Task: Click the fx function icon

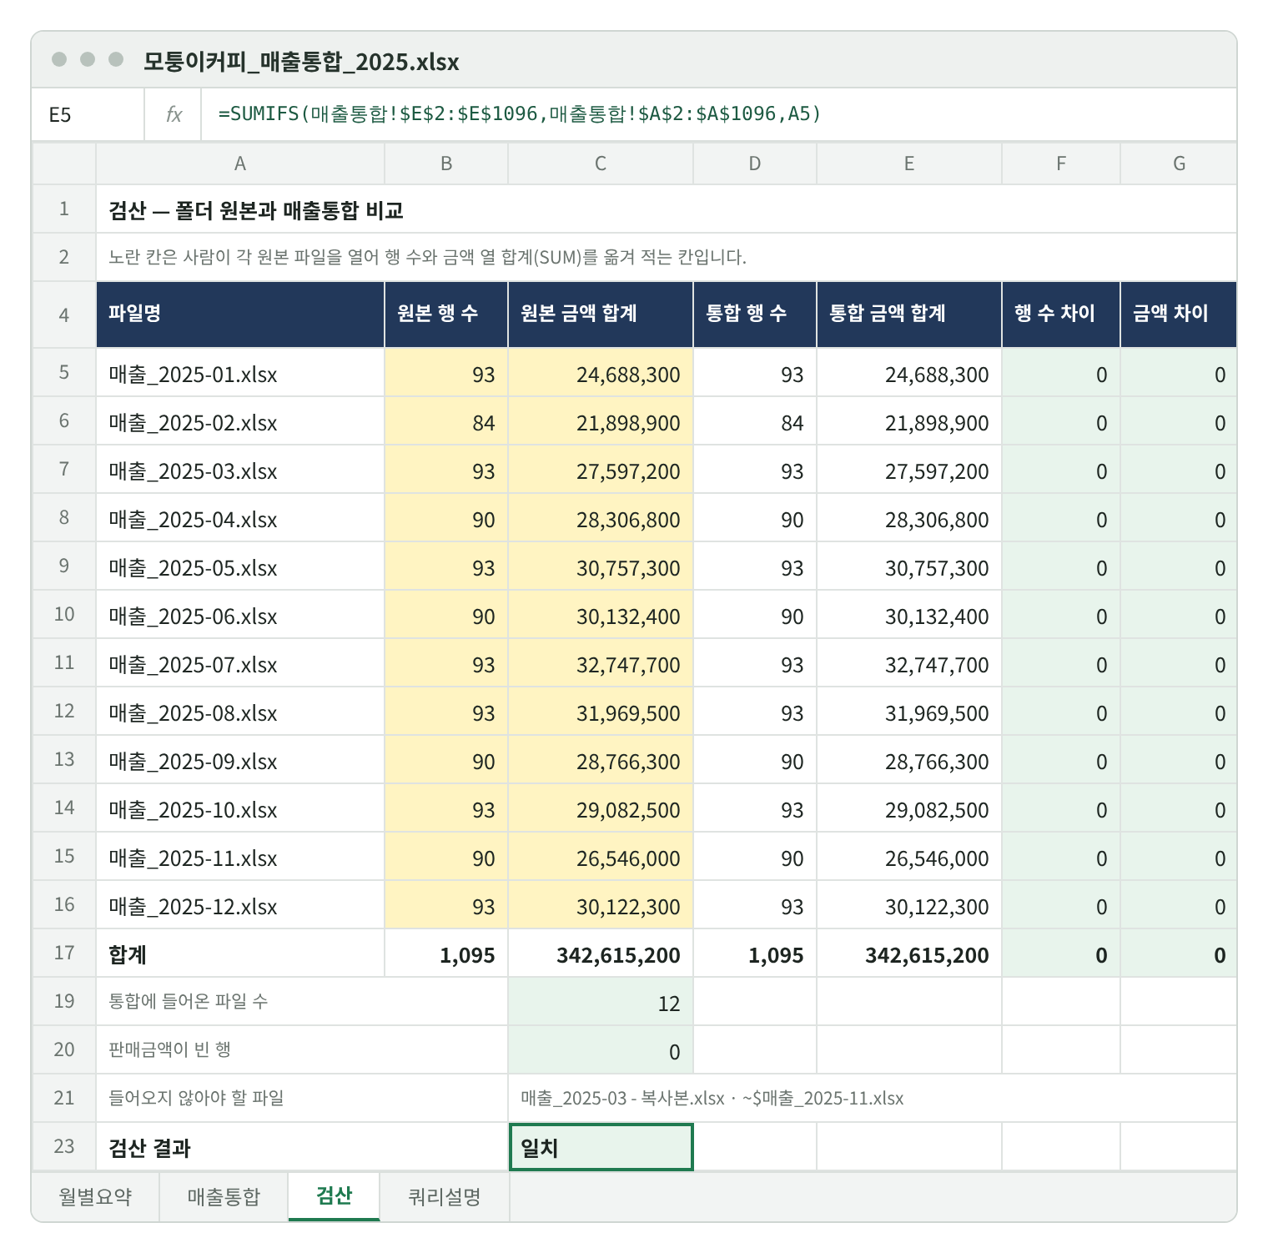Action: point(174,114)
